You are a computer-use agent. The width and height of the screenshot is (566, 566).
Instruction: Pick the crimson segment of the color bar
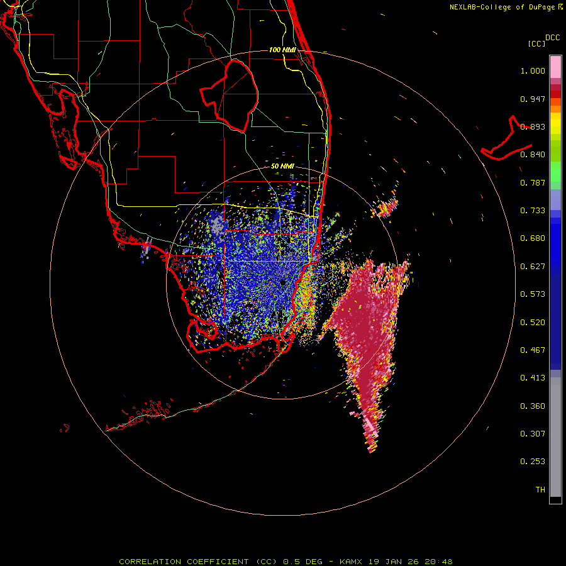pos(555,87)
